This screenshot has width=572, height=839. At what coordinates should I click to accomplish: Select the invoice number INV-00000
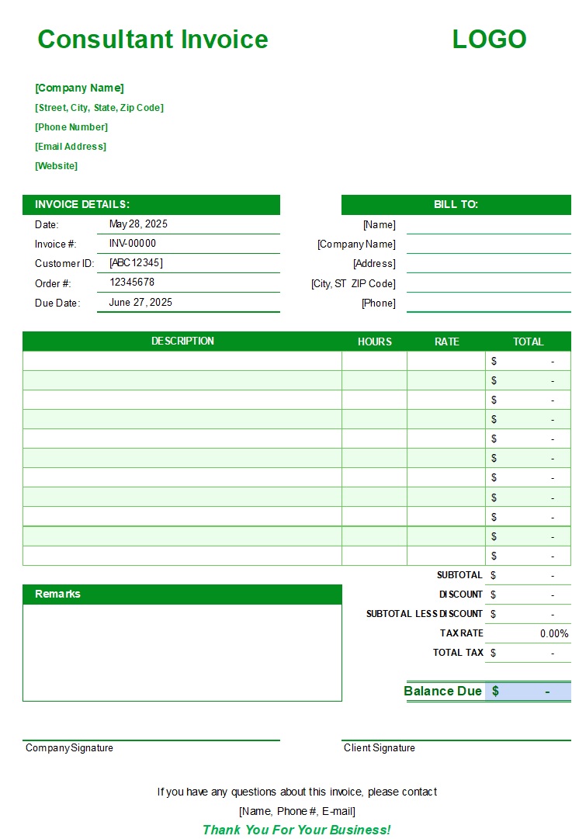click(132, 244)
